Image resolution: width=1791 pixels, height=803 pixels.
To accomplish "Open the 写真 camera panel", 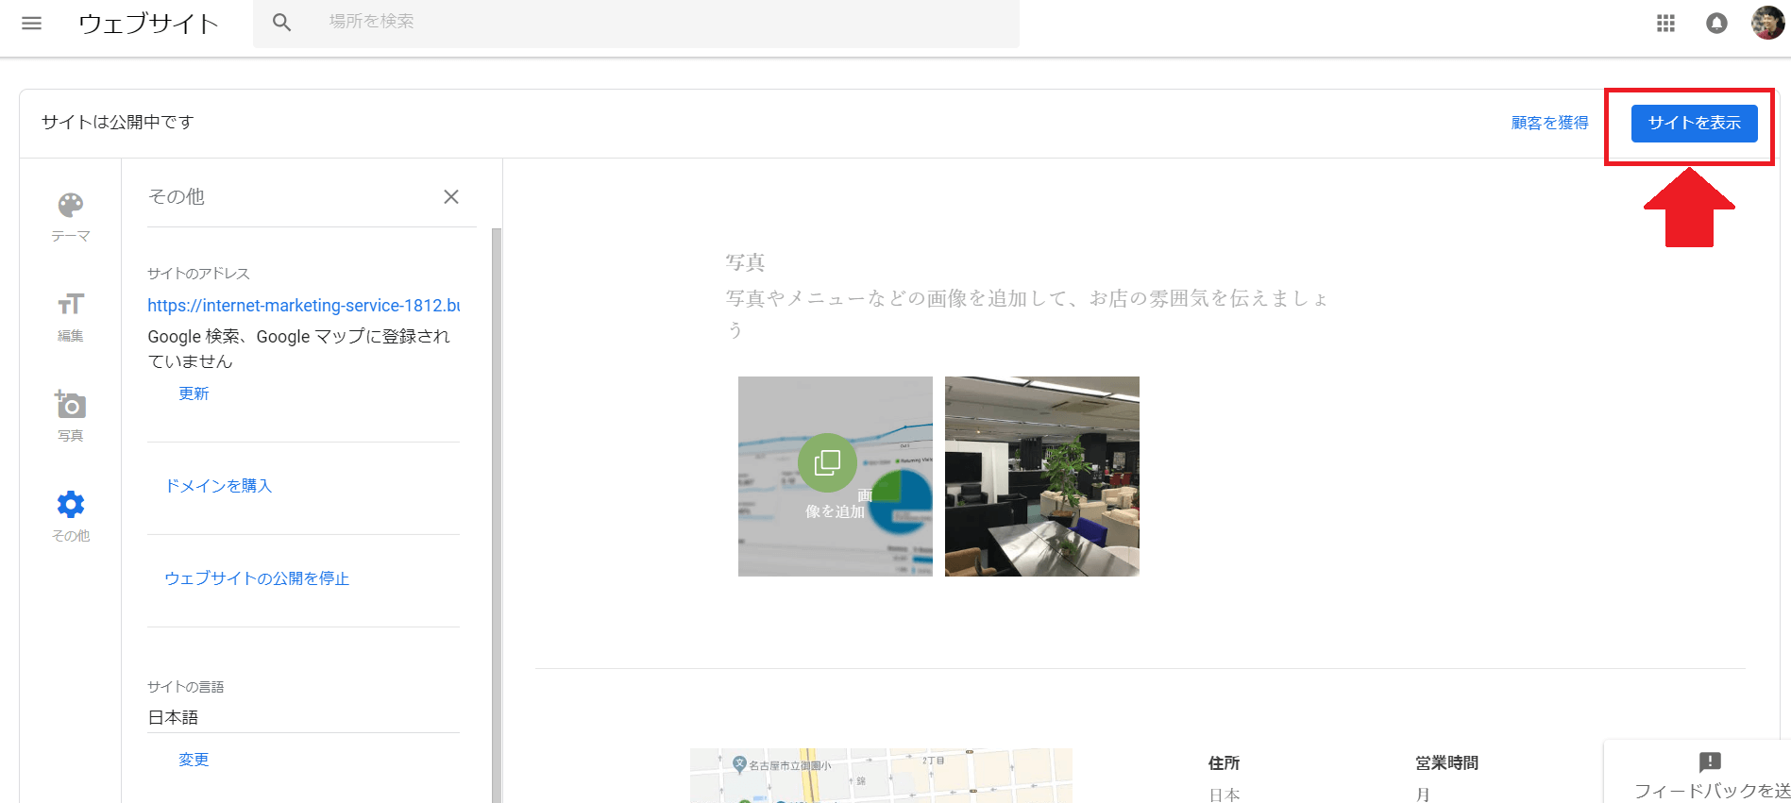I will [x=71, y=416].
